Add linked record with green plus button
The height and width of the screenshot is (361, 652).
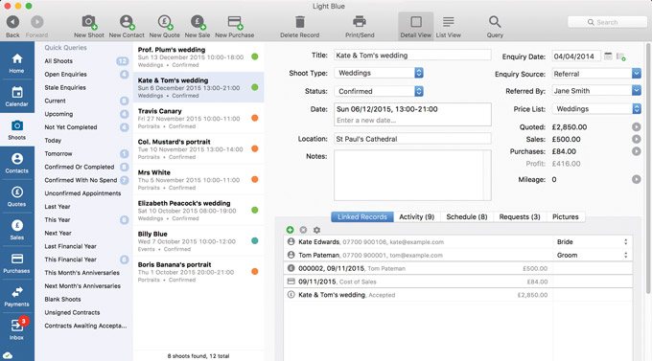pyautogui.click(x=291, y=230)
